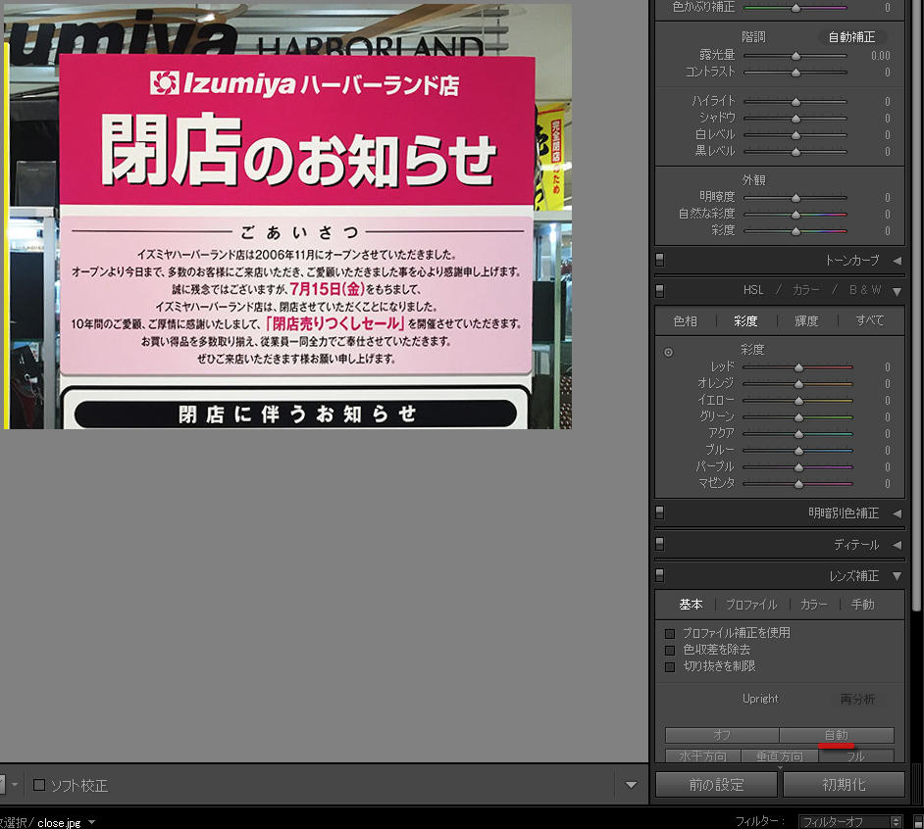This screenshot has height=829, width=924.
Task: Click the 露光量 slider handle
Action: [796, 56]
